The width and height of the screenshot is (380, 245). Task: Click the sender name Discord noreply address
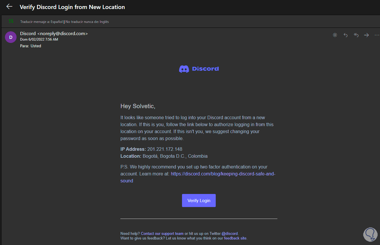[54, 34]
